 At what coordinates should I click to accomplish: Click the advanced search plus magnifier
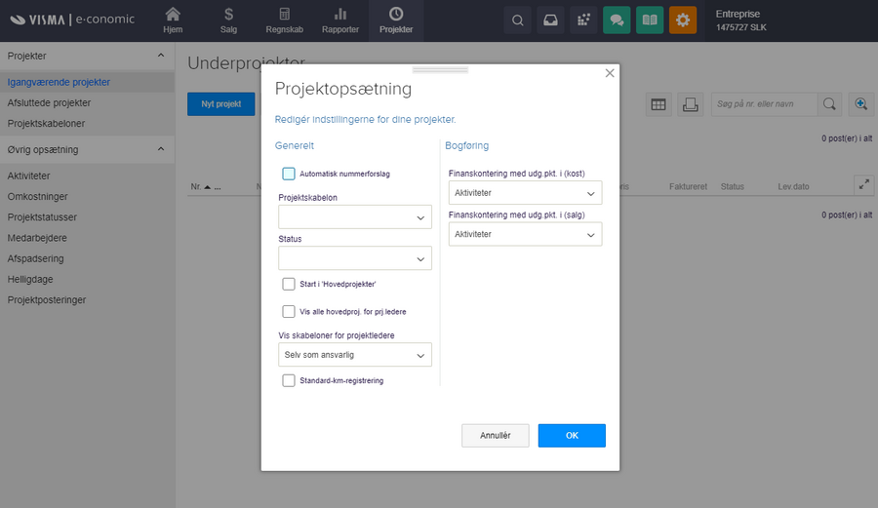click(x=860, y=104)
